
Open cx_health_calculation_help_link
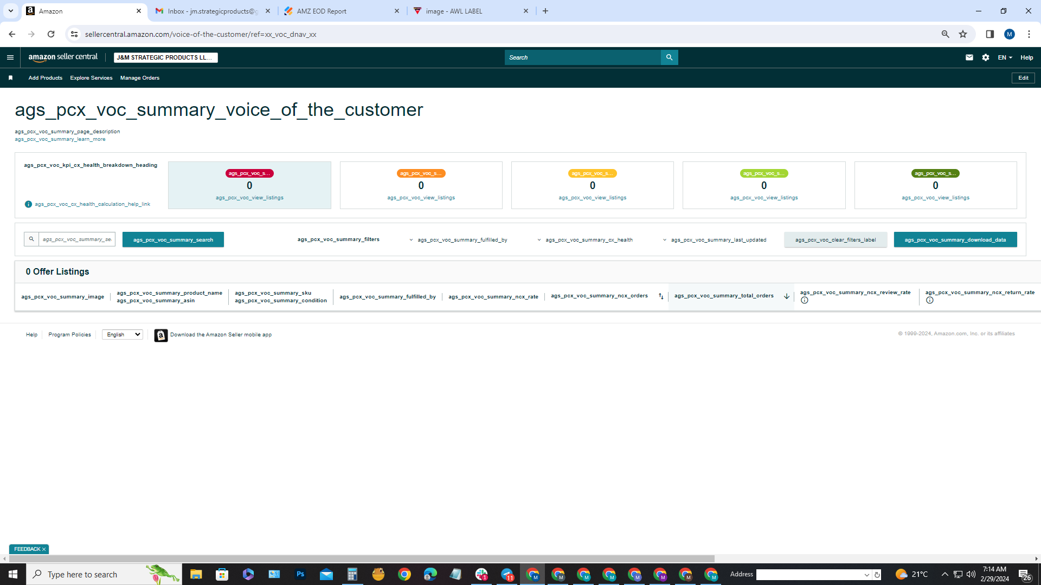tap(93, 204)
